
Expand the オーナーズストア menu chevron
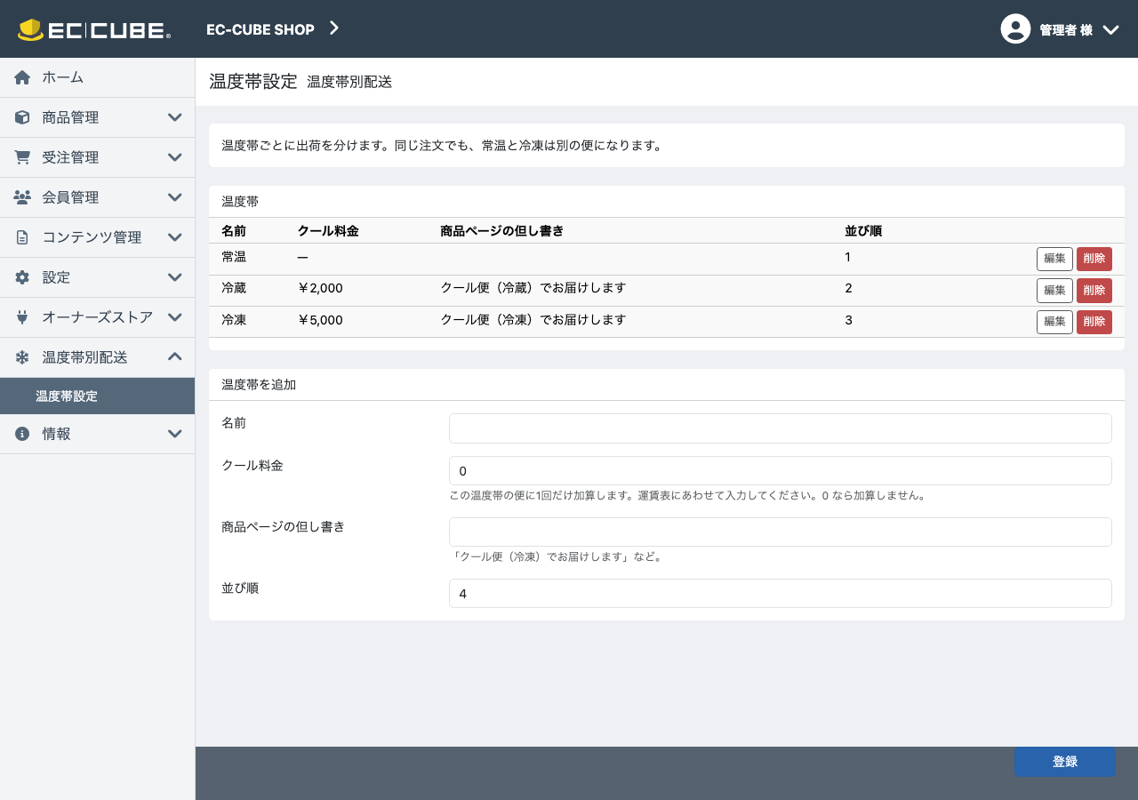tap(175, 317)
